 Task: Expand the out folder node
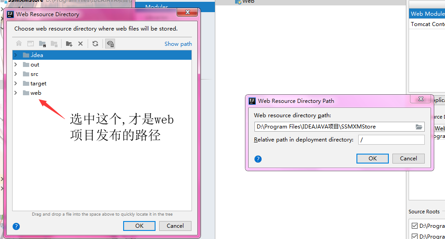16,64
